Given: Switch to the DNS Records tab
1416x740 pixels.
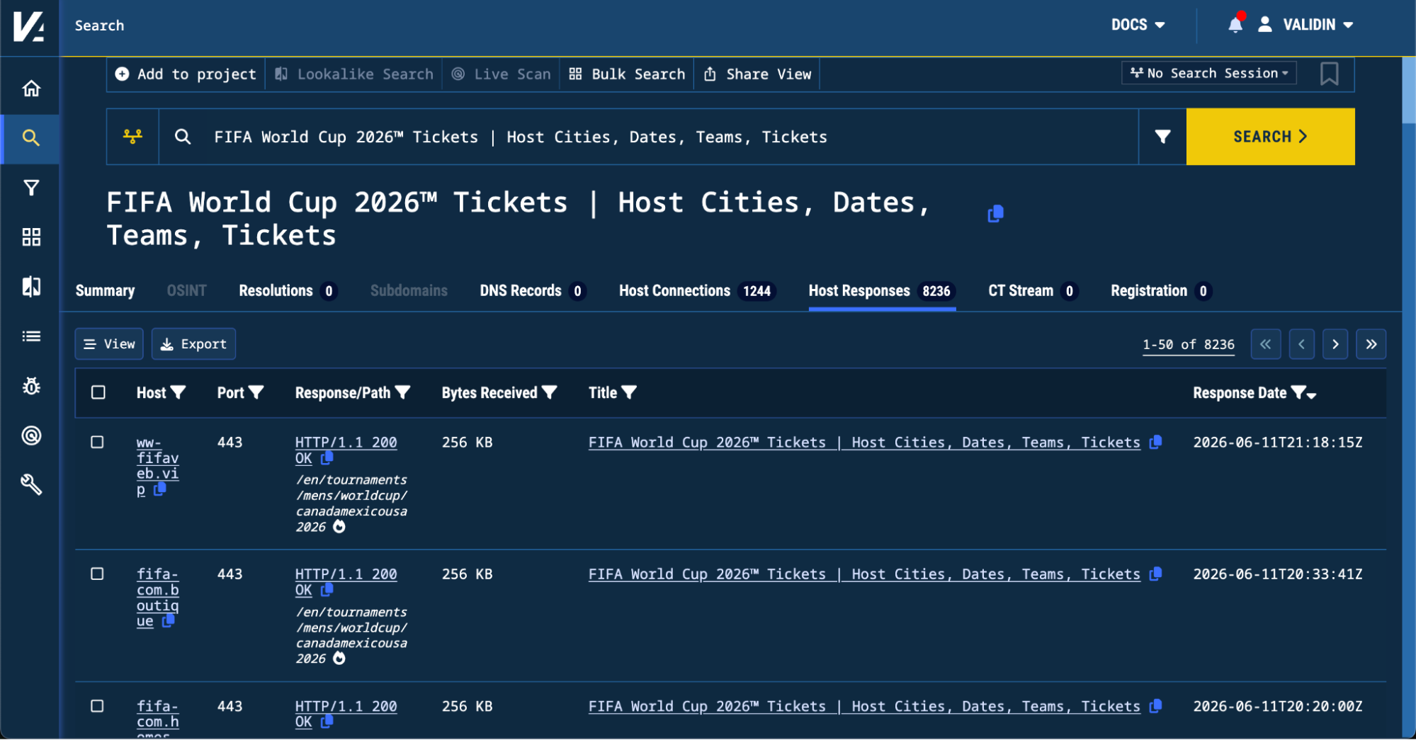Looking at the screenshot, I should point(533,291).
